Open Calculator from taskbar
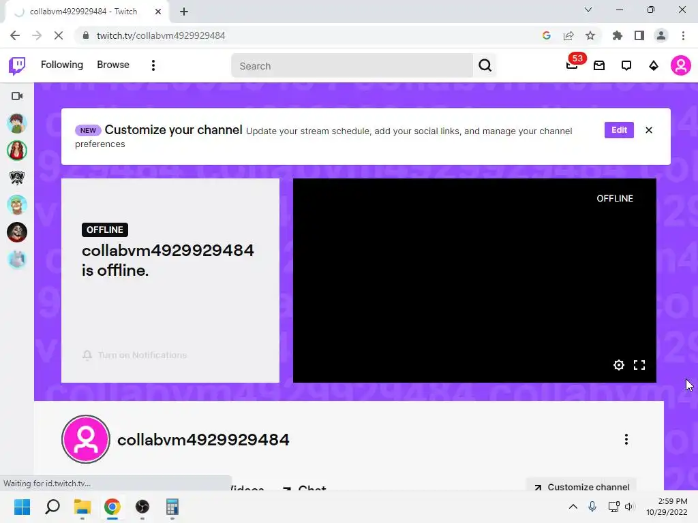 coord(172,507)
